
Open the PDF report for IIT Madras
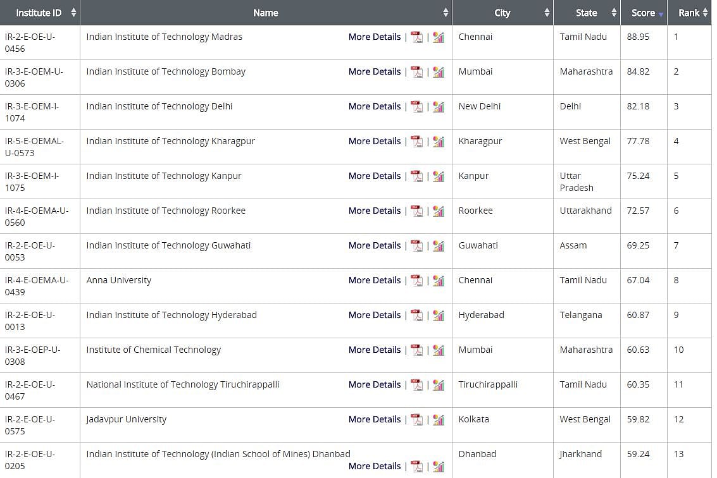[417, 37]
